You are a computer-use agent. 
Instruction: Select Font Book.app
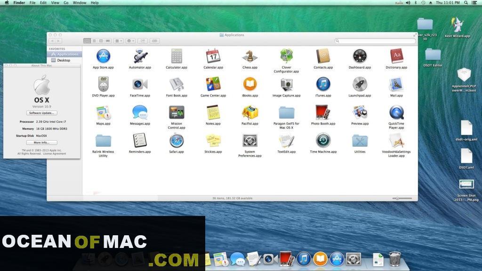177,84
